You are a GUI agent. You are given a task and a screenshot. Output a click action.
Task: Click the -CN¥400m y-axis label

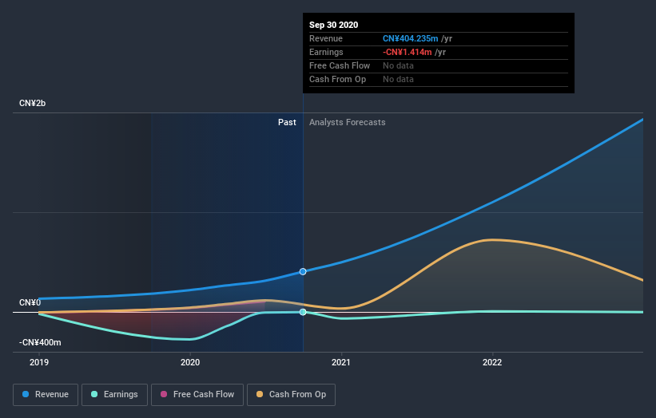click(40, 342)
